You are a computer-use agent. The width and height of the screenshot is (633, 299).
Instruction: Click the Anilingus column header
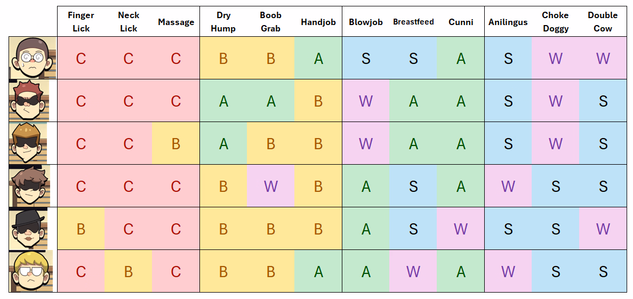point(508,22)
